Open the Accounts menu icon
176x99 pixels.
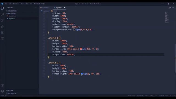pyautogui.click(x=2, y=85)
